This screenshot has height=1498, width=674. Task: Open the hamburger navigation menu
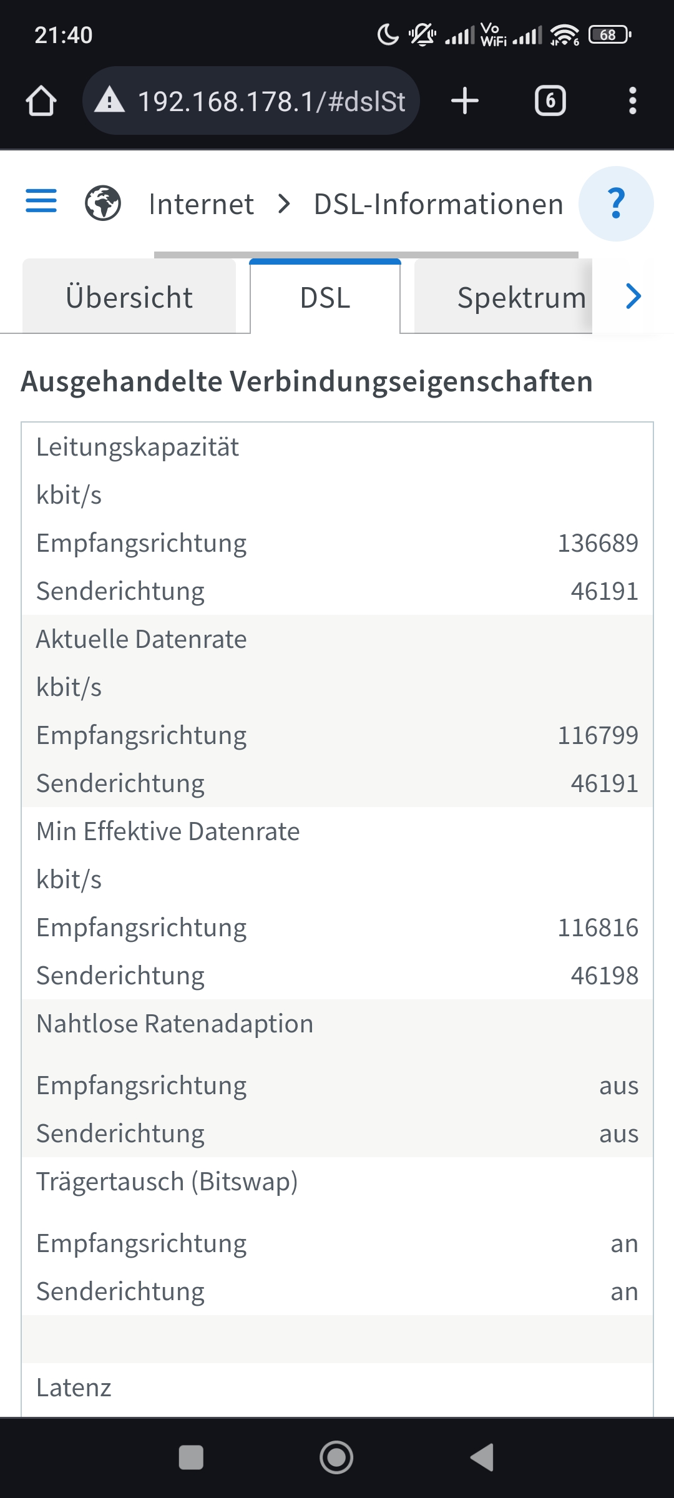coord(41,202)
